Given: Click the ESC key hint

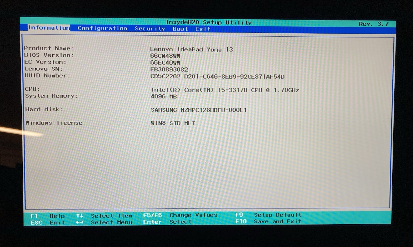Looking at the screenshot, I should point(36,223).
